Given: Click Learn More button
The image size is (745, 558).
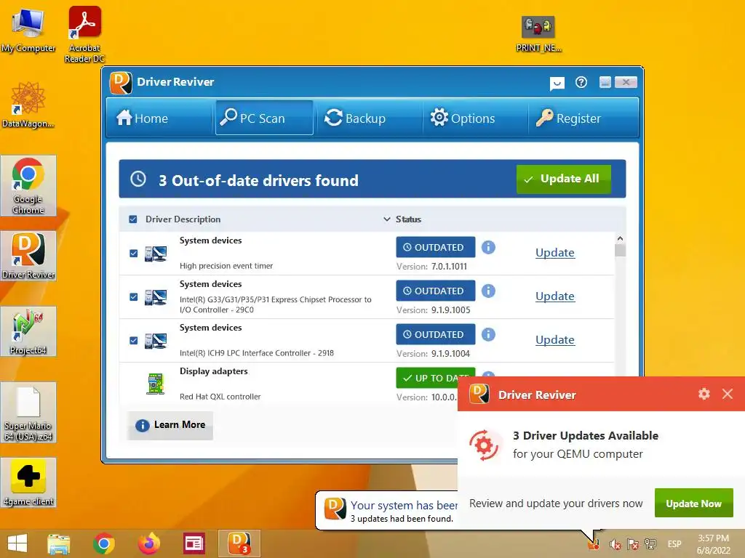Looking at the screenshot, I should click(170, 425).
